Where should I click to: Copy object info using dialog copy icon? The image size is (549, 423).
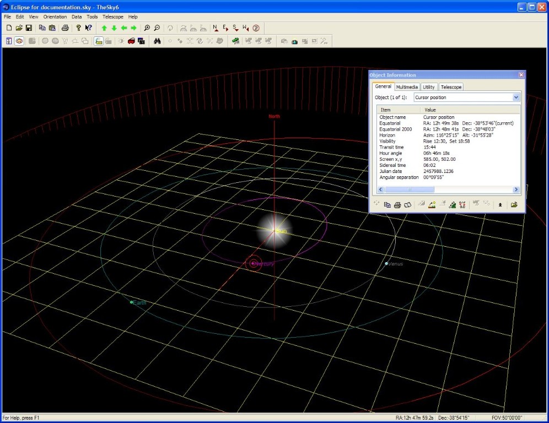point(387,205)
